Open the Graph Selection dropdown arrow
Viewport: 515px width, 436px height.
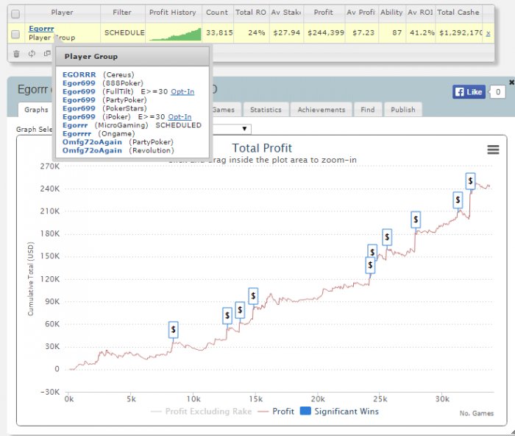(244, 129)
